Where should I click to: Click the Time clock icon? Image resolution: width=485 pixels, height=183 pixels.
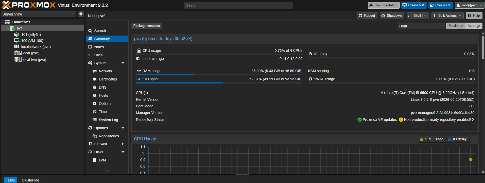95,112
